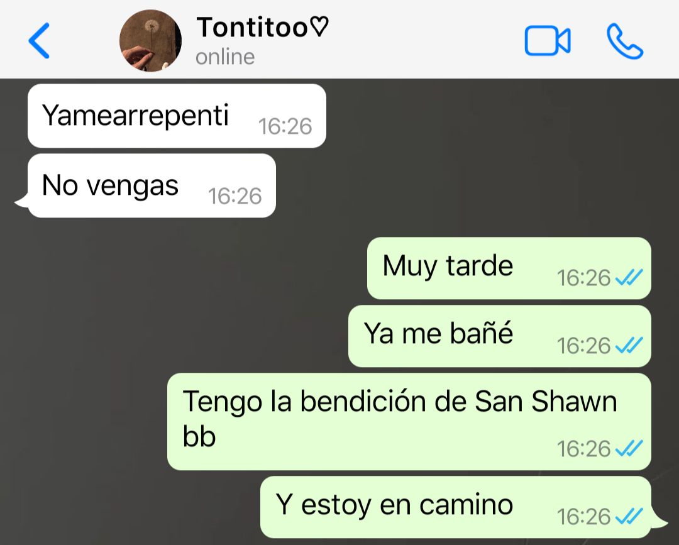679x545 pixels.
Task: Tap the read checkmarks on 'Y estoy en camino'
Action: [x=629, y=516]
